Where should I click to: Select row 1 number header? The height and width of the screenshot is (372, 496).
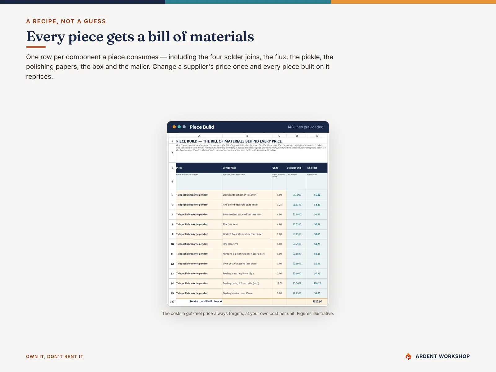pyautogui.click(x=172, y=141)
